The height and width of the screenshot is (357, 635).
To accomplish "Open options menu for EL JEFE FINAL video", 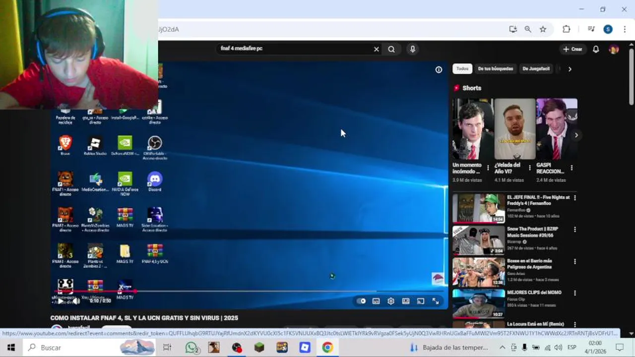I will coord(575,198).
